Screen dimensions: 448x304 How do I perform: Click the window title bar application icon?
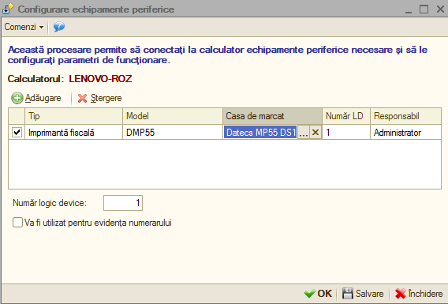[x=8, y=9]
